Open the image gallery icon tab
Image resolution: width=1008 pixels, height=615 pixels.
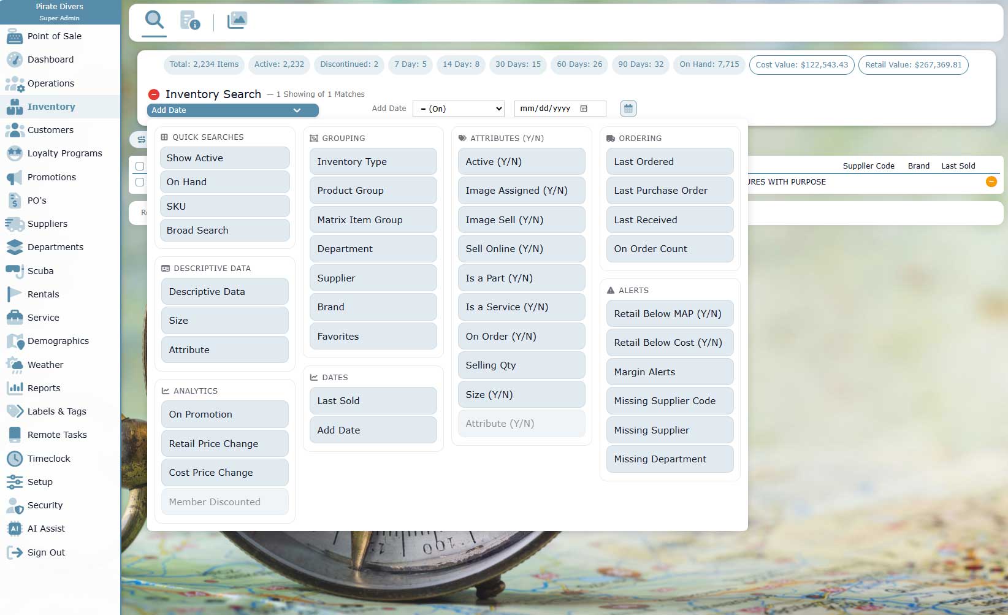pyautogui.click(x=237, y=21)
